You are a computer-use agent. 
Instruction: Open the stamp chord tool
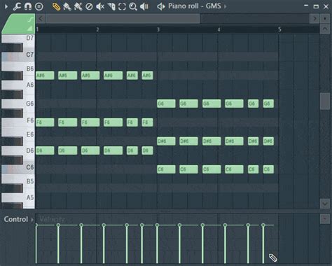(39, 6)
